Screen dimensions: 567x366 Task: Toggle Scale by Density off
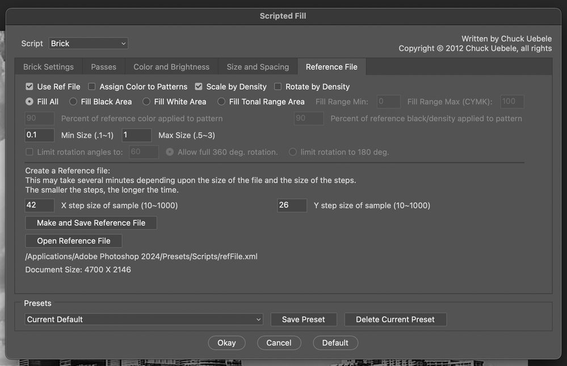[x=198, y=86]
